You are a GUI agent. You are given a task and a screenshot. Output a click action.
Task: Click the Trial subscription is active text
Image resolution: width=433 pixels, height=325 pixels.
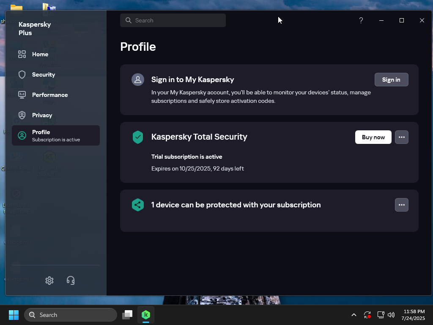(x=186, y=157)
